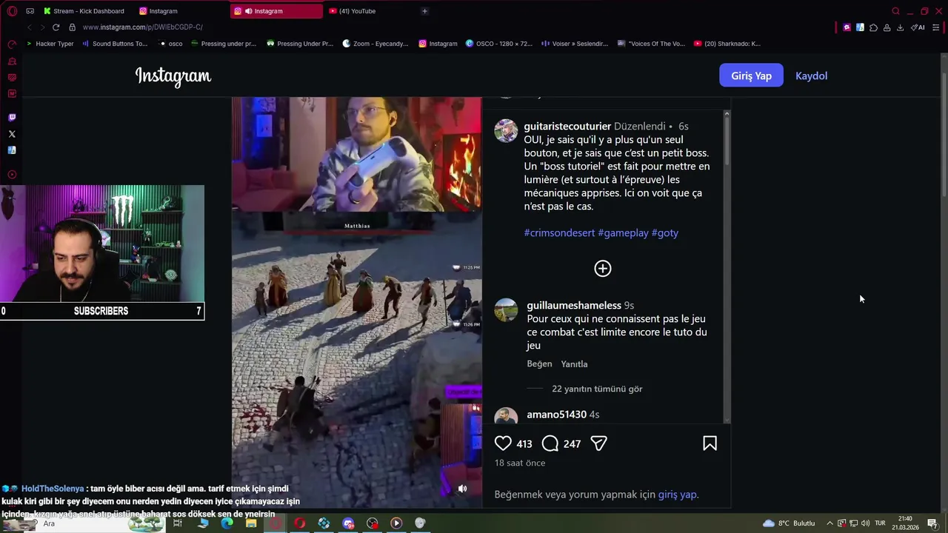Open amano51430 profile name
Image resolution: width=948 pixels, height=533 pixels.
click(x=556, y=415)
